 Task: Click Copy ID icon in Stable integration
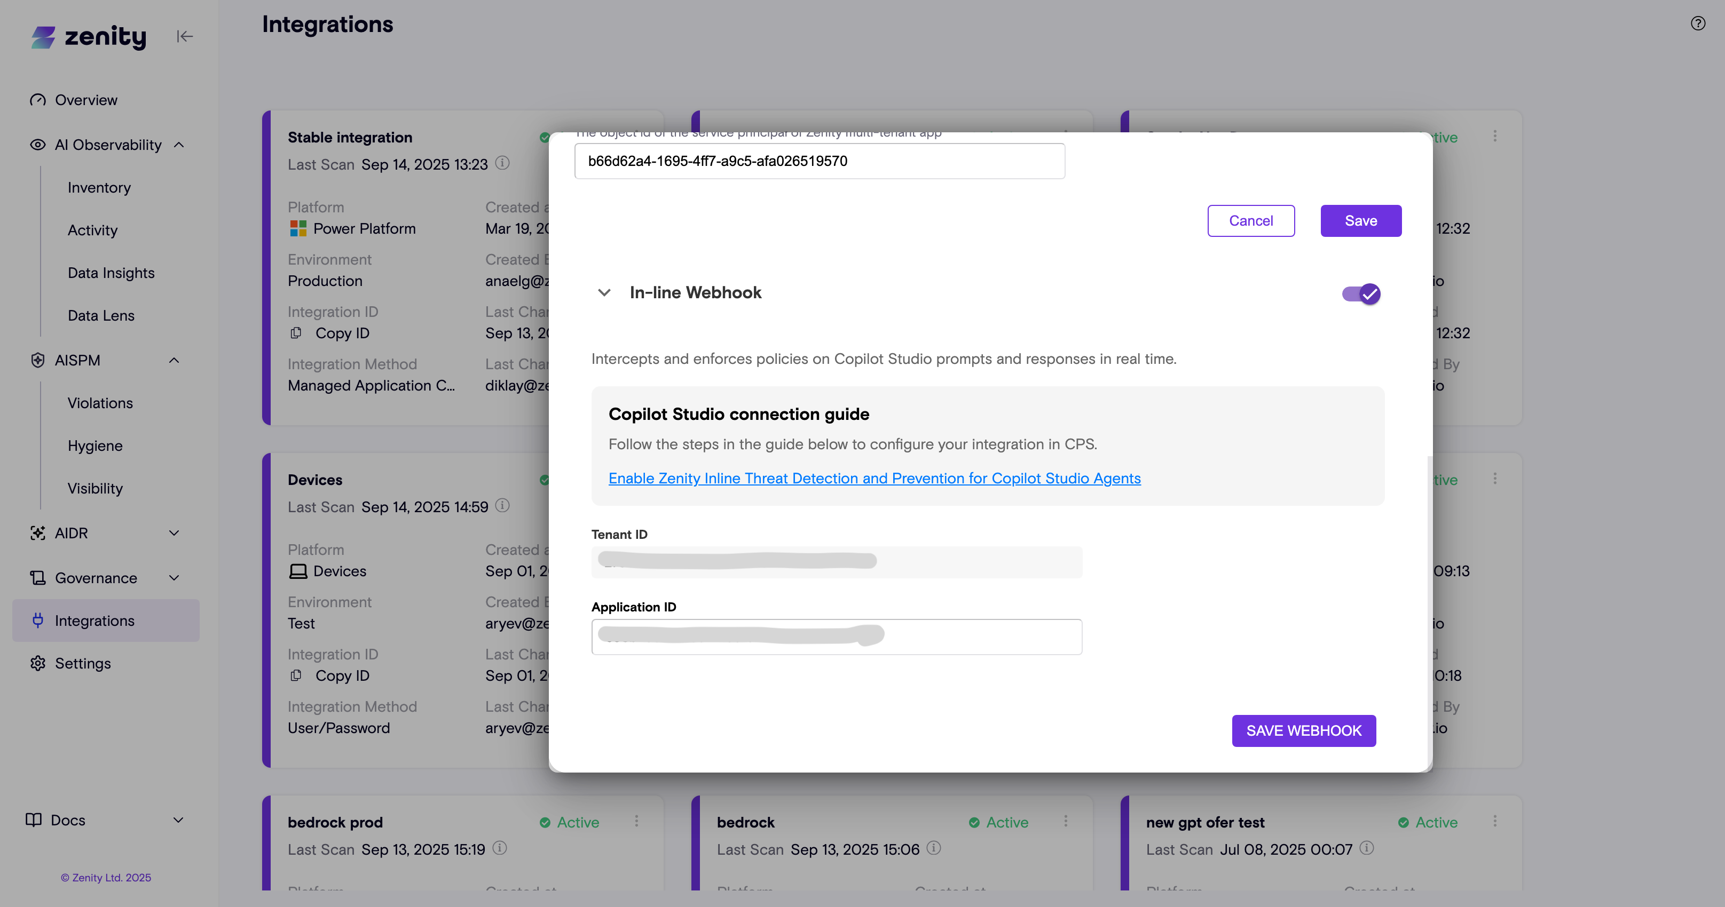[x=296, y=333]
